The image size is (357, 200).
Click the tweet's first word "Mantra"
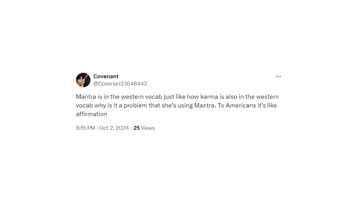[x=85, y=97]
